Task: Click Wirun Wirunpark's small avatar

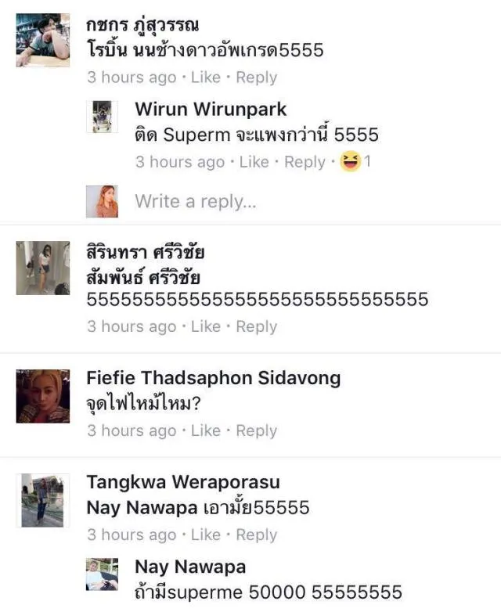Action: pyautogui.click(x=102, y=117)
